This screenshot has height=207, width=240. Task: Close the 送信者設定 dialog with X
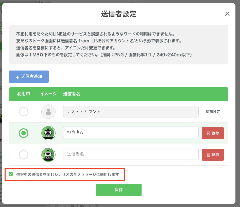227,14
